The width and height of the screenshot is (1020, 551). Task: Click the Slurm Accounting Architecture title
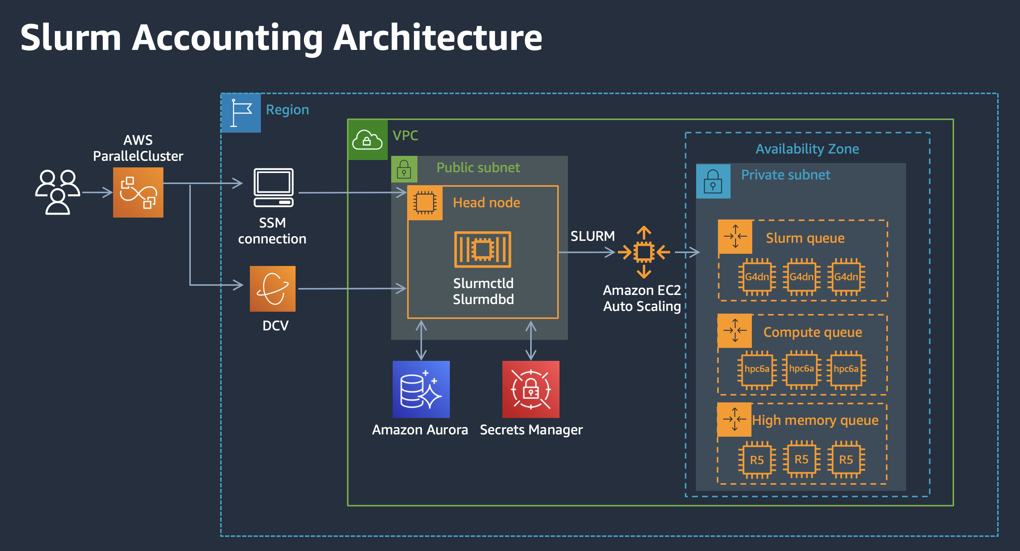pyautogui.click(x=281, y=38)
